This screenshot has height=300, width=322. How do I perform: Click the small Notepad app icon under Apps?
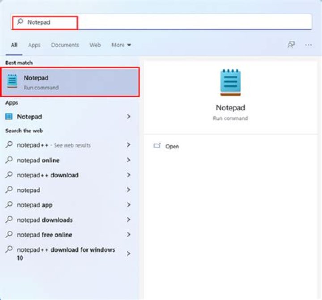(9, 117)
